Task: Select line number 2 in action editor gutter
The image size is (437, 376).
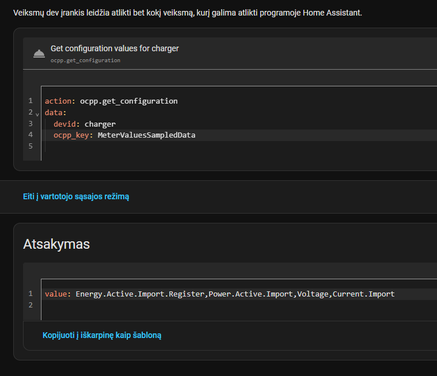Action: 31,112
